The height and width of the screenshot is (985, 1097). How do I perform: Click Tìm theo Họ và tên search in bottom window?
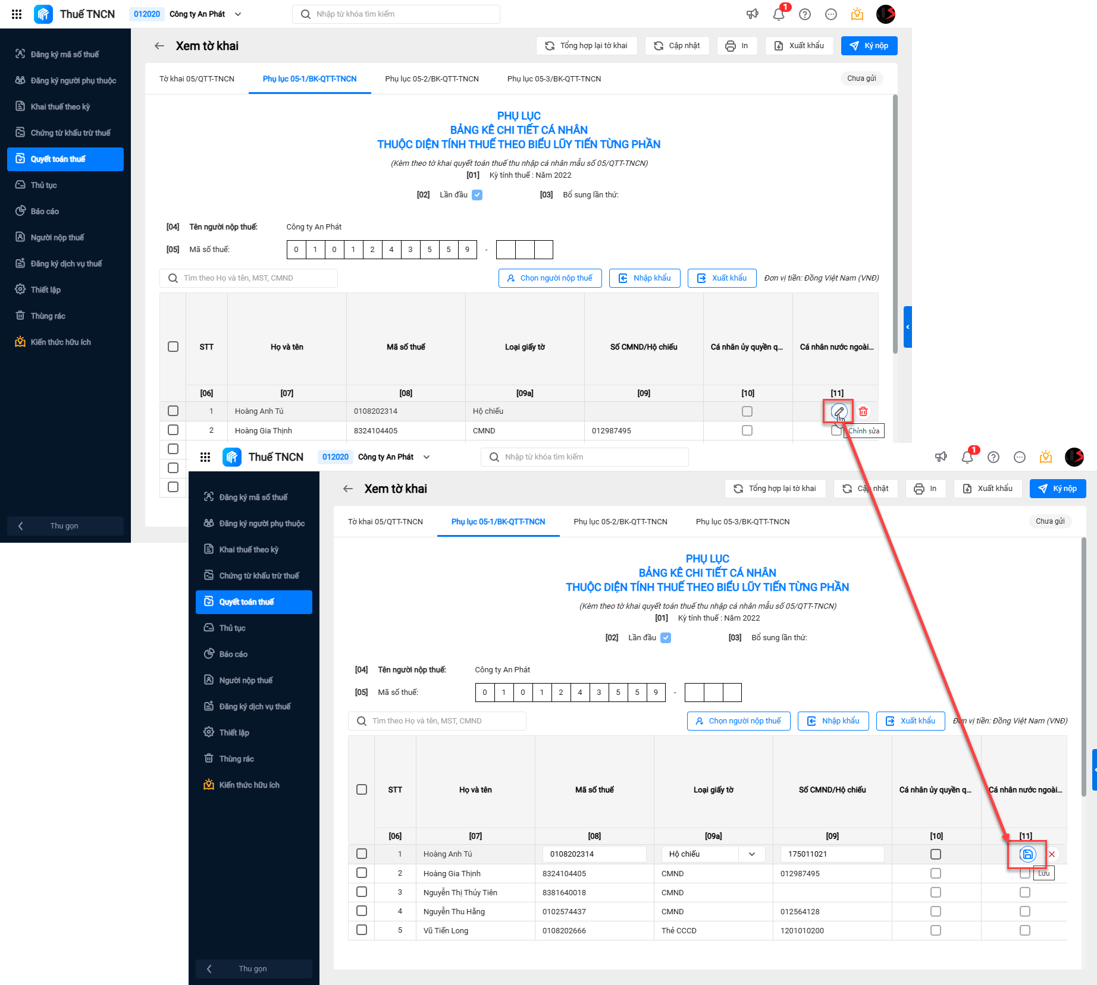pos(437,721)
